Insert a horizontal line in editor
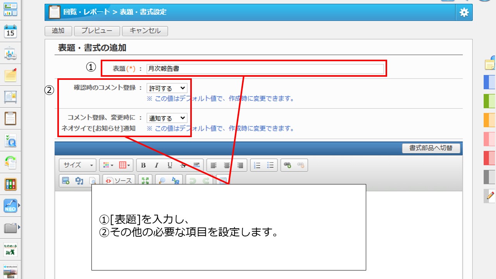This screenshot has height=279, width=496. click(196, 165)
